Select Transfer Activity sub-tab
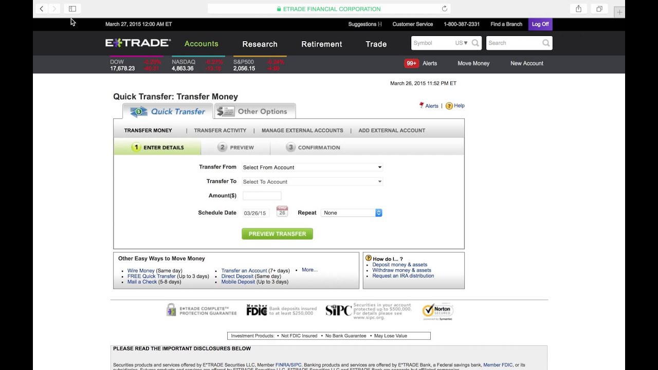The image size is (658, 370). 220,131
